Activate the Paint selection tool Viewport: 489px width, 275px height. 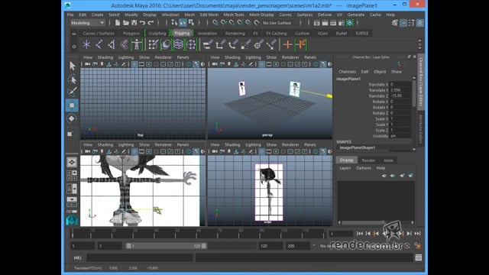(x=72, y=92)
